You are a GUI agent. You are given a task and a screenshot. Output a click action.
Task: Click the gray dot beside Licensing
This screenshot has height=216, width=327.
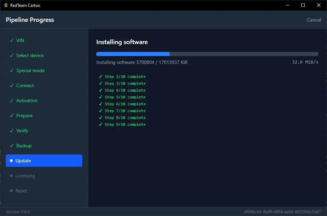pyautogui.click(x=11, y=176)
